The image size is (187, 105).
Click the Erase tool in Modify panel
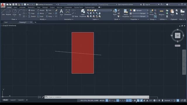tap(56, 10)
